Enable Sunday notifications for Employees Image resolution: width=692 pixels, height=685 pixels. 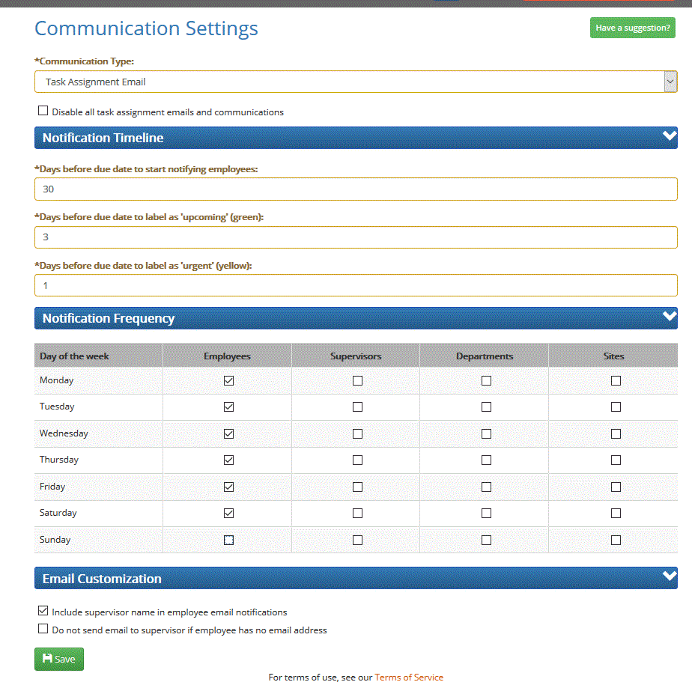click(x=228, y=540)
